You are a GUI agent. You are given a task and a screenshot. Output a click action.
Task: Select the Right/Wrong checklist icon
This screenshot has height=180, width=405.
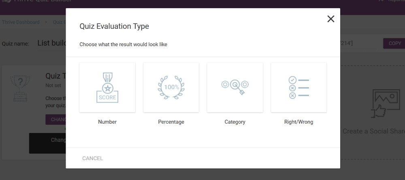click(298, 87)
